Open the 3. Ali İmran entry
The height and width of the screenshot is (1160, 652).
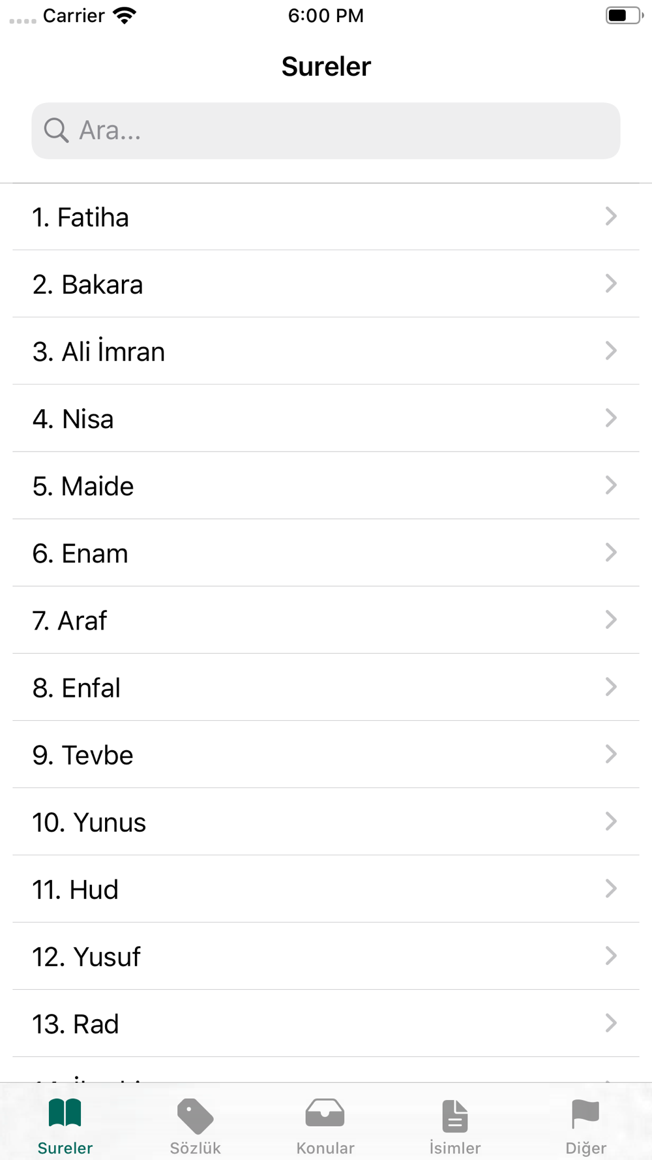[326, 351]
